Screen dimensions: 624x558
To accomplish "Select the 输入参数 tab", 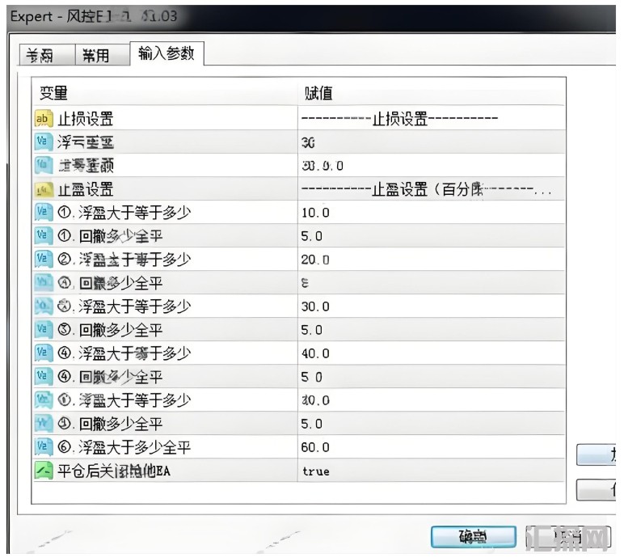I will click(166, 53).
